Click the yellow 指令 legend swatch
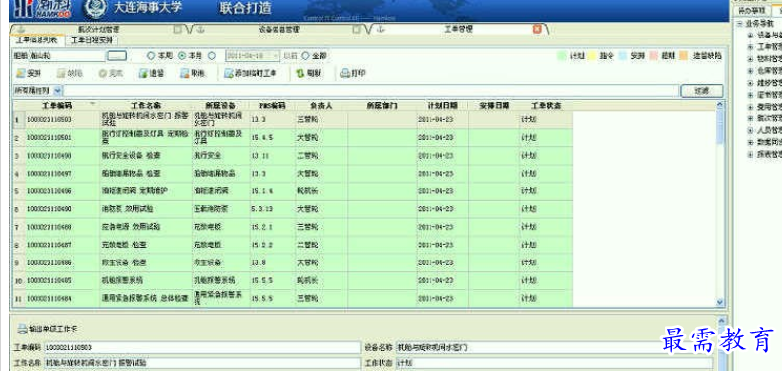Screen dimensions: 782x371 tap(592, 56)
